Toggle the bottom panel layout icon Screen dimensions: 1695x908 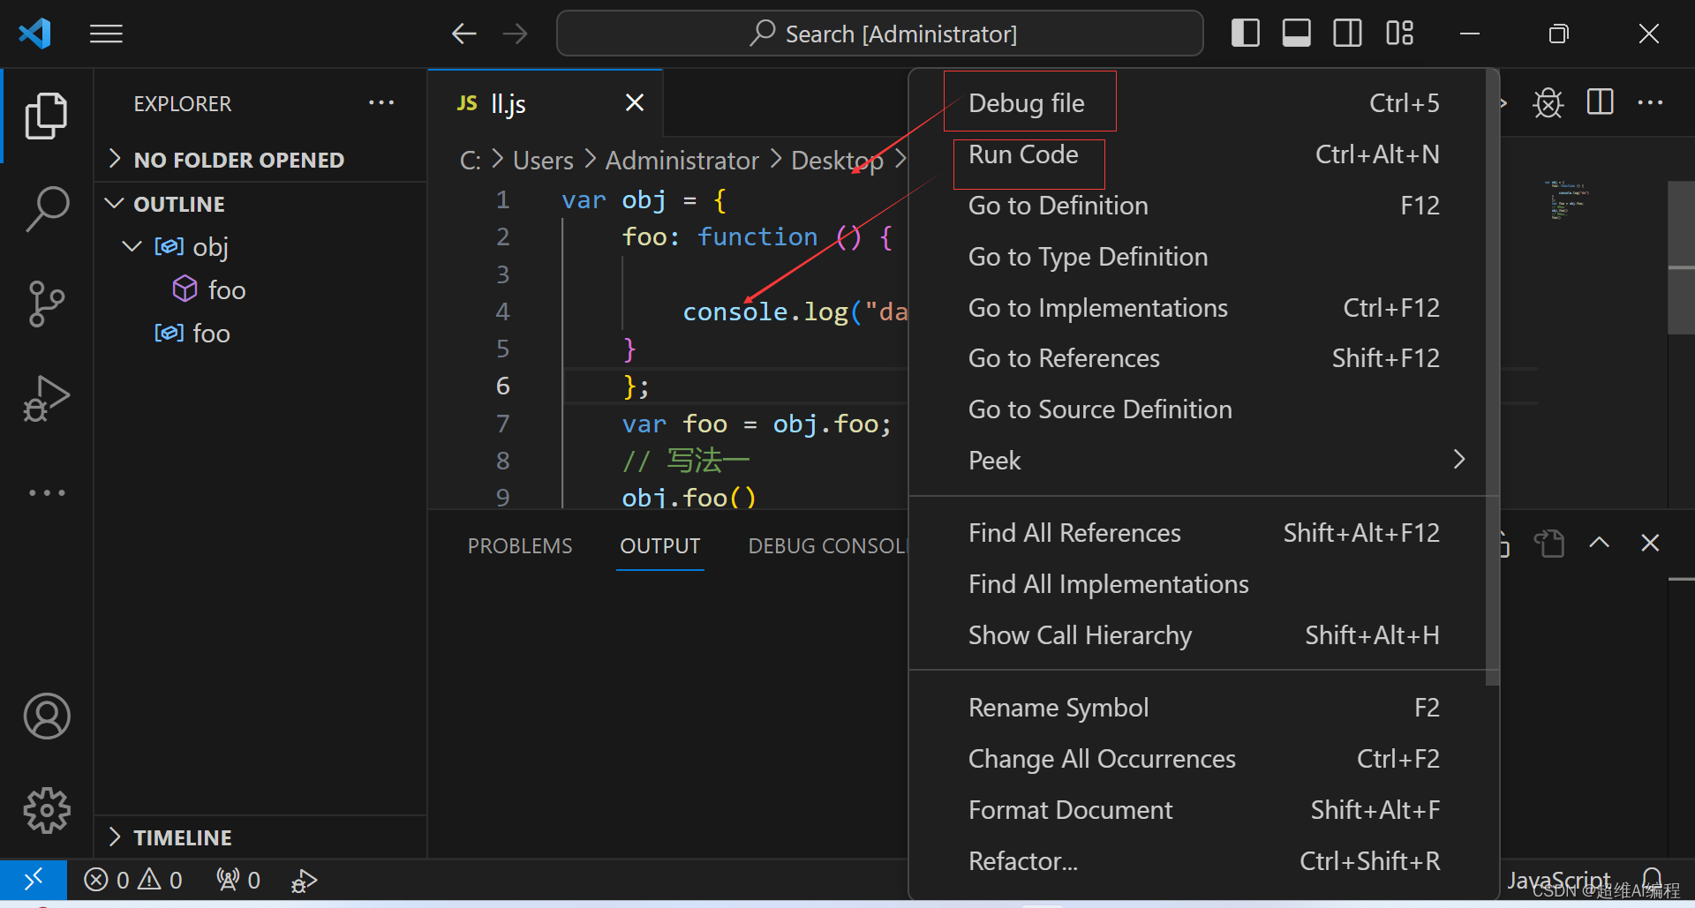(1296, 33)
